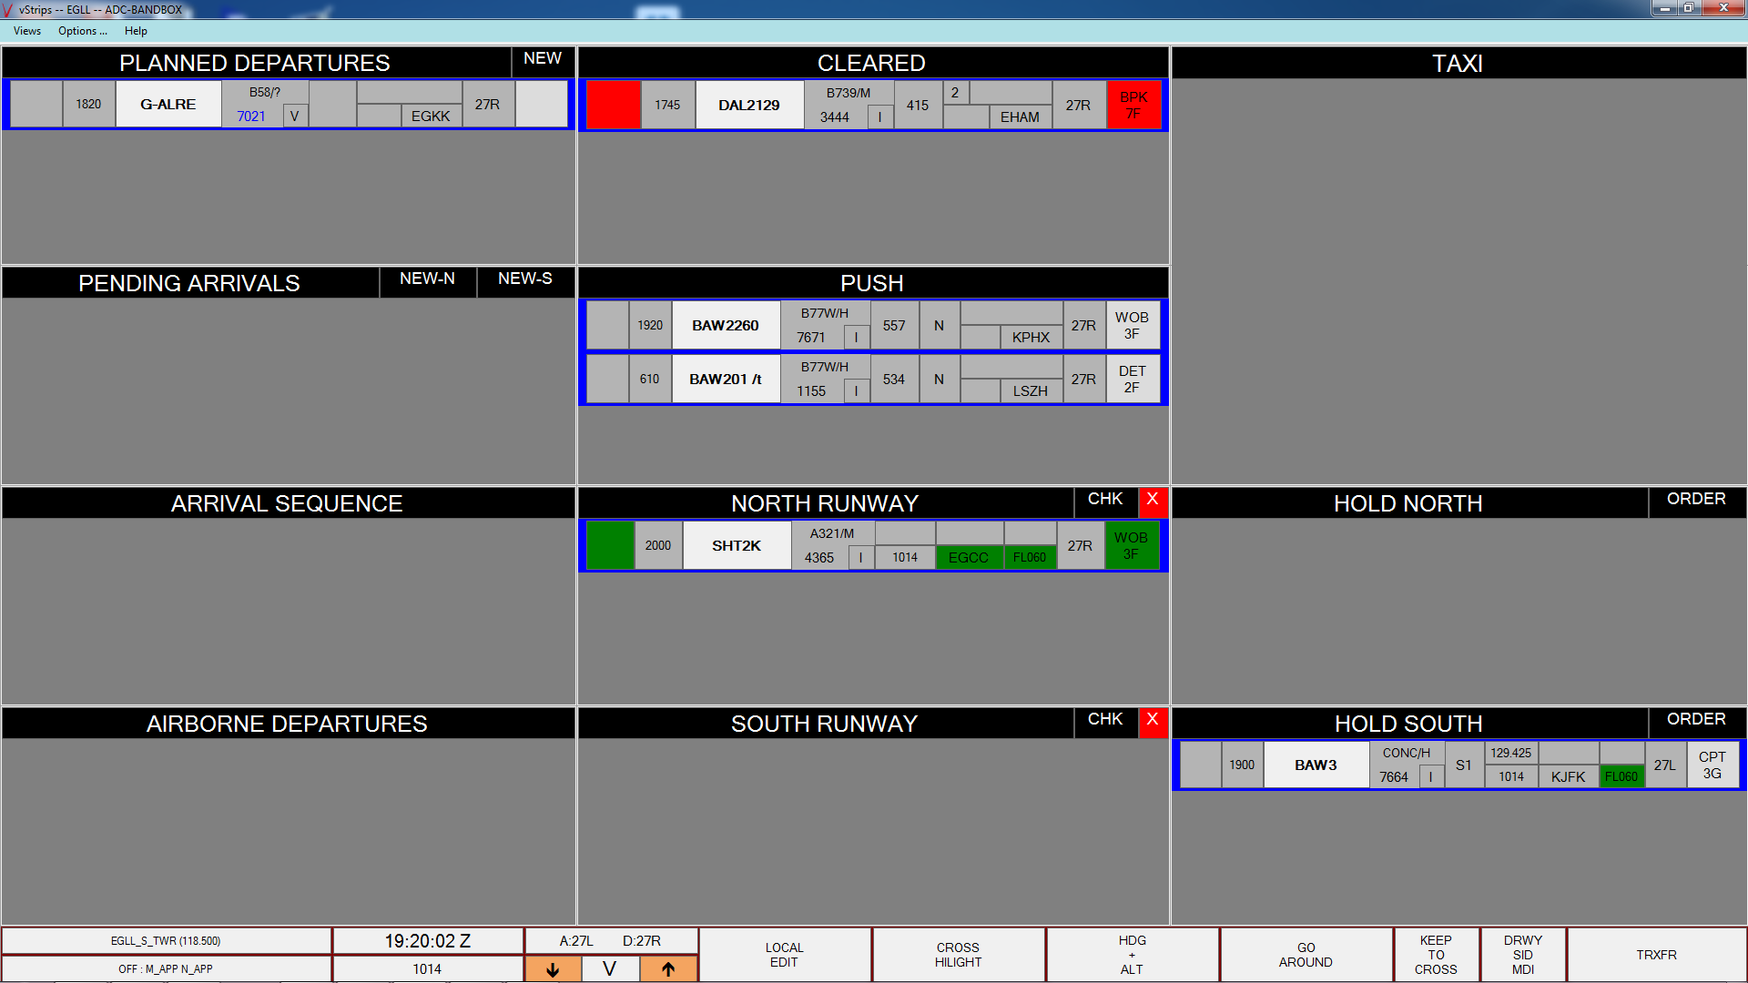Open the ORDER selector in HOLD NORTH header
Image resolution: width=1748 pixels, height=983 pixels.
tap(1697, 499)
